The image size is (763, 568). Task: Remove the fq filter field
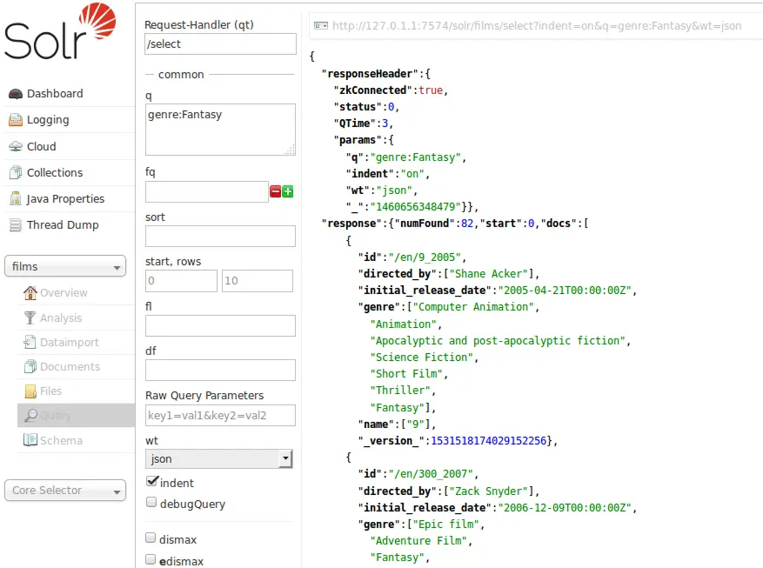coord(275,191)
